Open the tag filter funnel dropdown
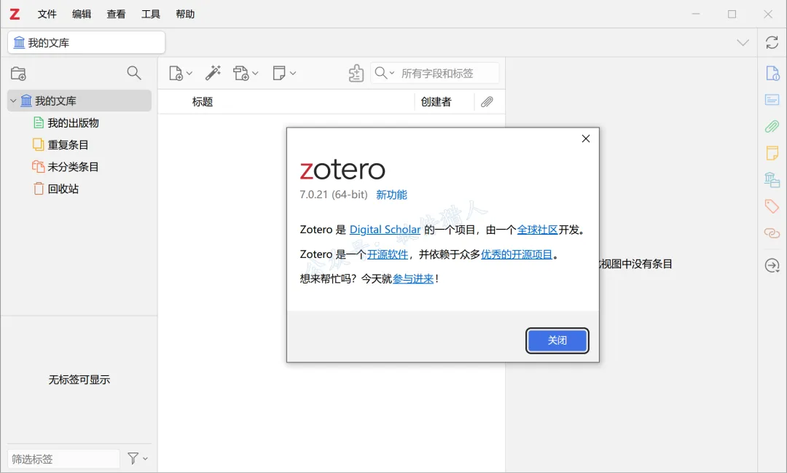The width and height of the screenshot is (787, 473). (x=138, y=458)
